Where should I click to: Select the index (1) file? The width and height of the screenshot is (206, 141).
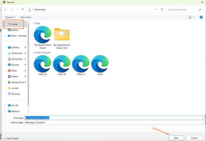[81, 65]
